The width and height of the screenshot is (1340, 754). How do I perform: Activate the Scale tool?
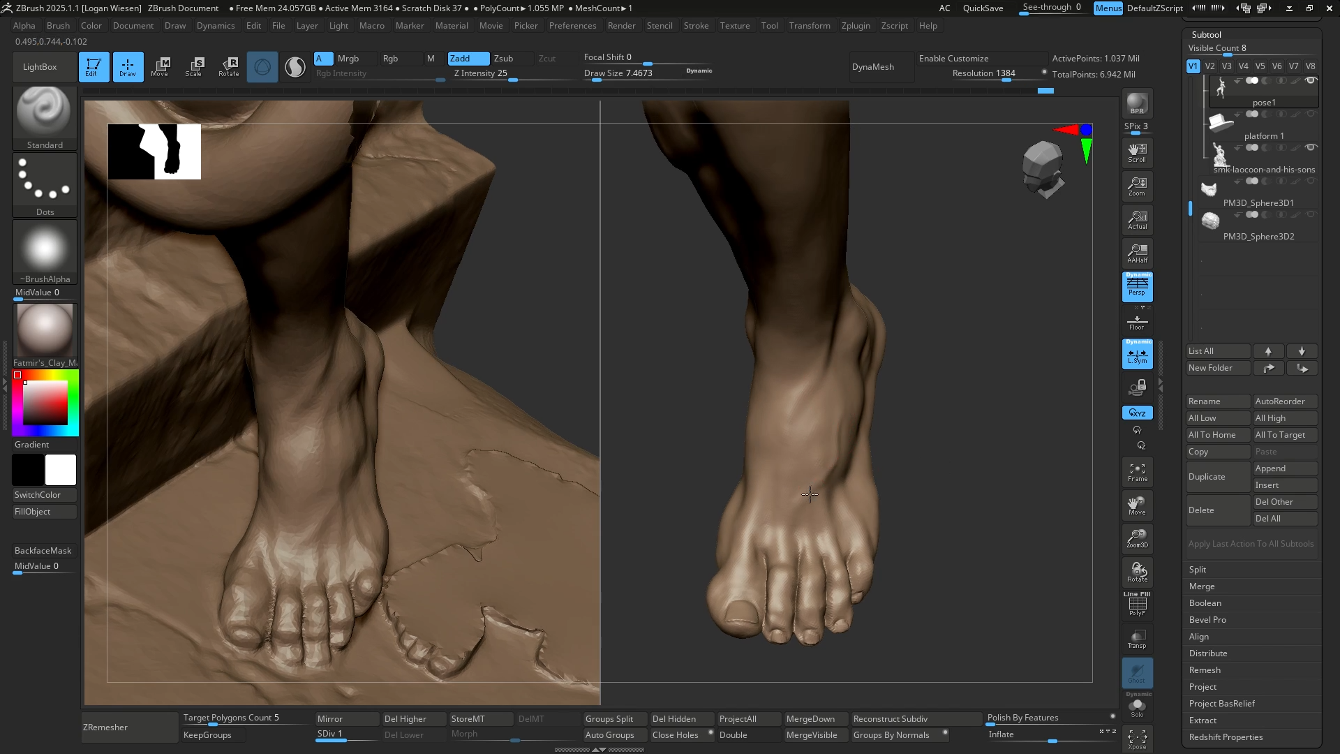(x=195, y=66)
